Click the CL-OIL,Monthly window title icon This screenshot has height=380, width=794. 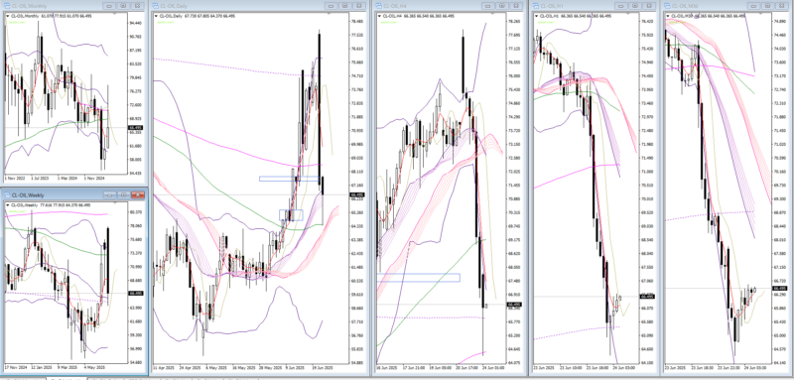pos(6,6)
